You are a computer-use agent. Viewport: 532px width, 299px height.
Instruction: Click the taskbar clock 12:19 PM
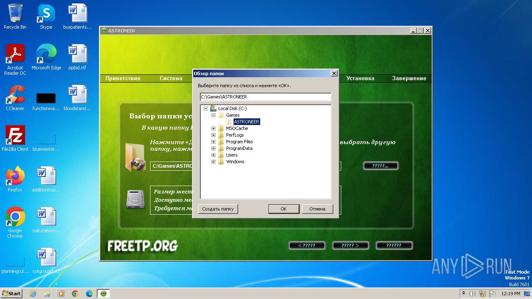511,294
